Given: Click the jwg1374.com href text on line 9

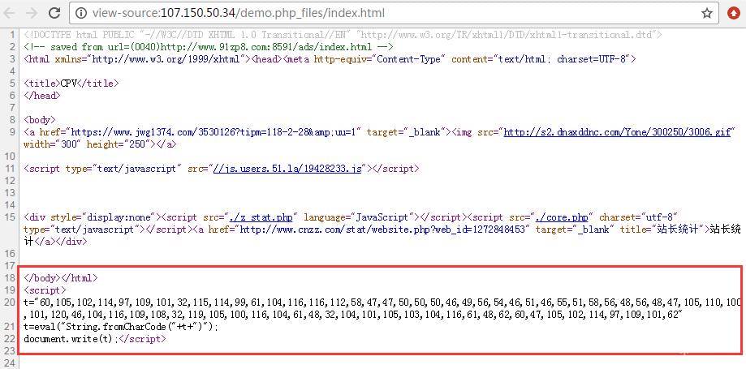Looking at the screenshot, I should tap(213, 131).
